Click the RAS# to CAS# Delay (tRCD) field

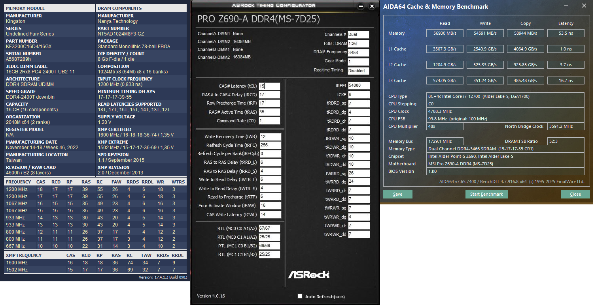[269, 95]
